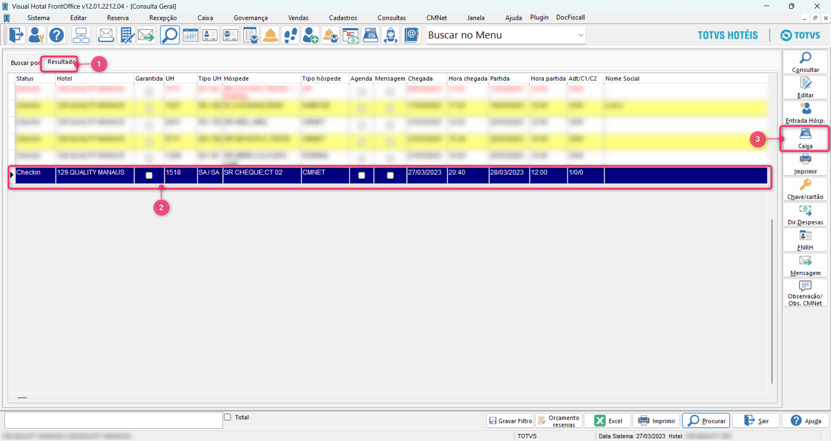Open the calendar toolbar icon
Viewport: 831px width, 441px height.
[190, 35]
